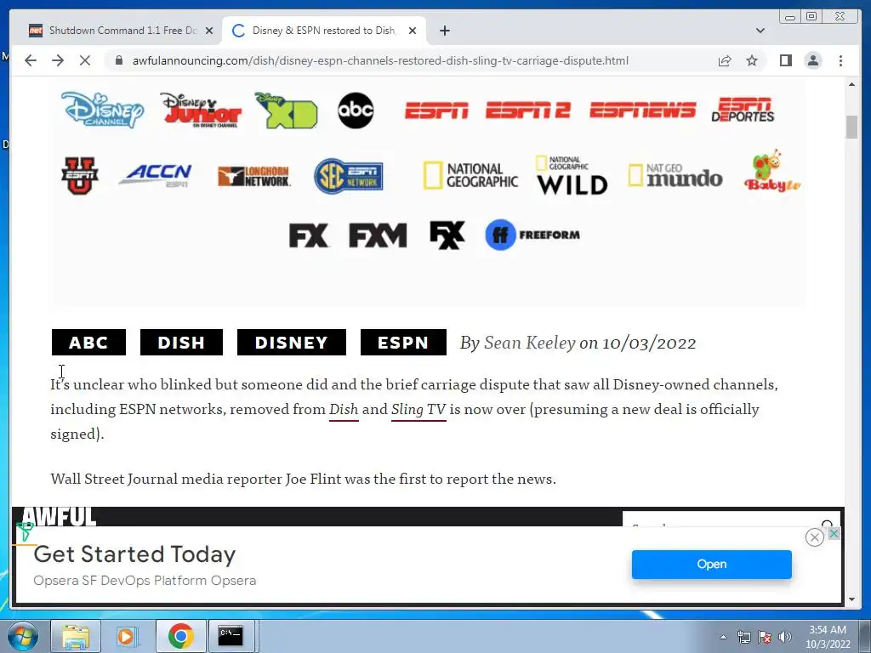Click the AdChoices corner icon
Image resolution: width=871 pixels, height=653 pixels.
tap(834, 533)
